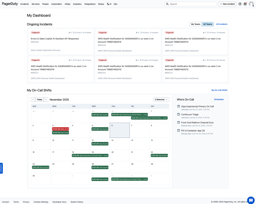Open the chat help widget icon
This screenshot has width=256, height=204.
pos(251,200)
